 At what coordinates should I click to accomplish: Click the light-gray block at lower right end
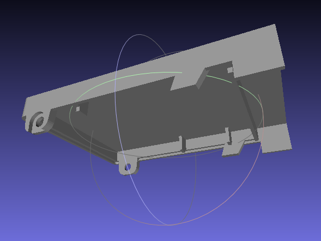pos(275,138)
